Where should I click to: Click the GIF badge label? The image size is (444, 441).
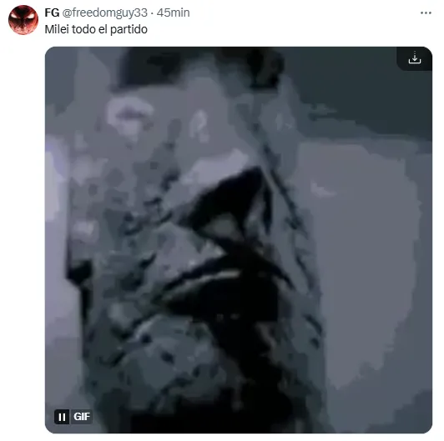pyautogui.click(x=82, y=417)
